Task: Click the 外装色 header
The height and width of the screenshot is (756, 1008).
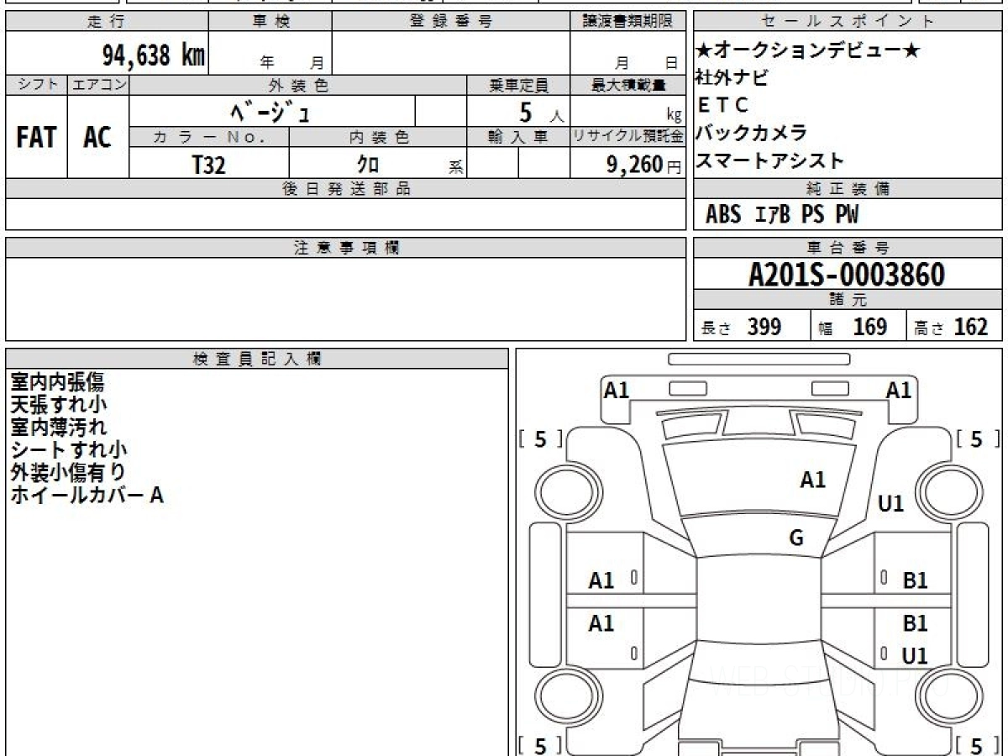Action: [x=298, y=85]
